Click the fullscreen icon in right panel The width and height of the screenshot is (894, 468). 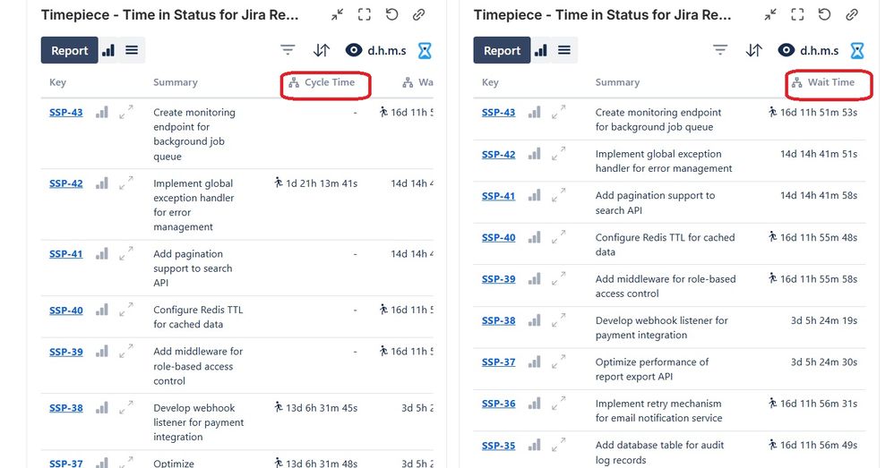click(797, 15)
